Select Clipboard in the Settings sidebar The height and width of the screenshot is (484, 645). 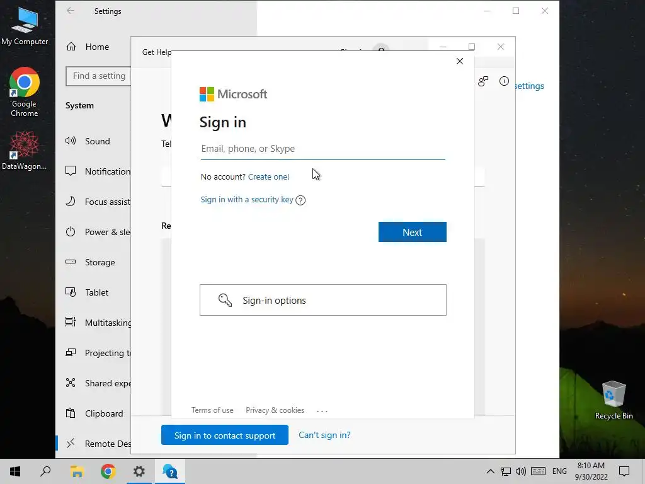click(93, 413)
